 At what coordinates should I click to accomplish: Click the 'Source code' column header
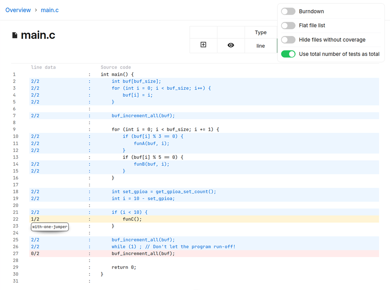coord(116,67)
